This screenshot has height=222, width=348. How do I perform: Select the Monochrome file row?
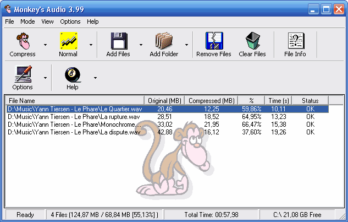point(167,124)
